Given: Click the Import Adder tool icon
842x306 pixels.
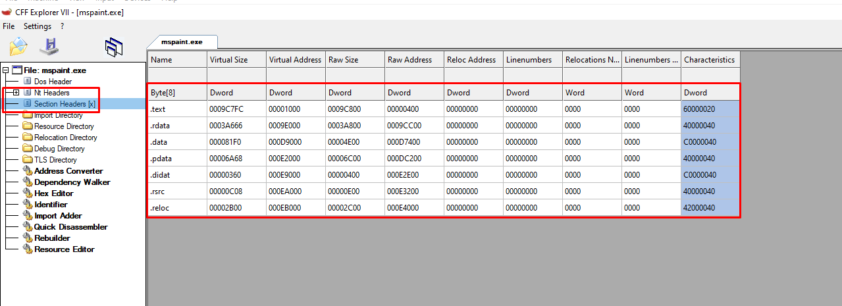Looking at the screenshot, I should pyautogui.click(x=28, y=215).
